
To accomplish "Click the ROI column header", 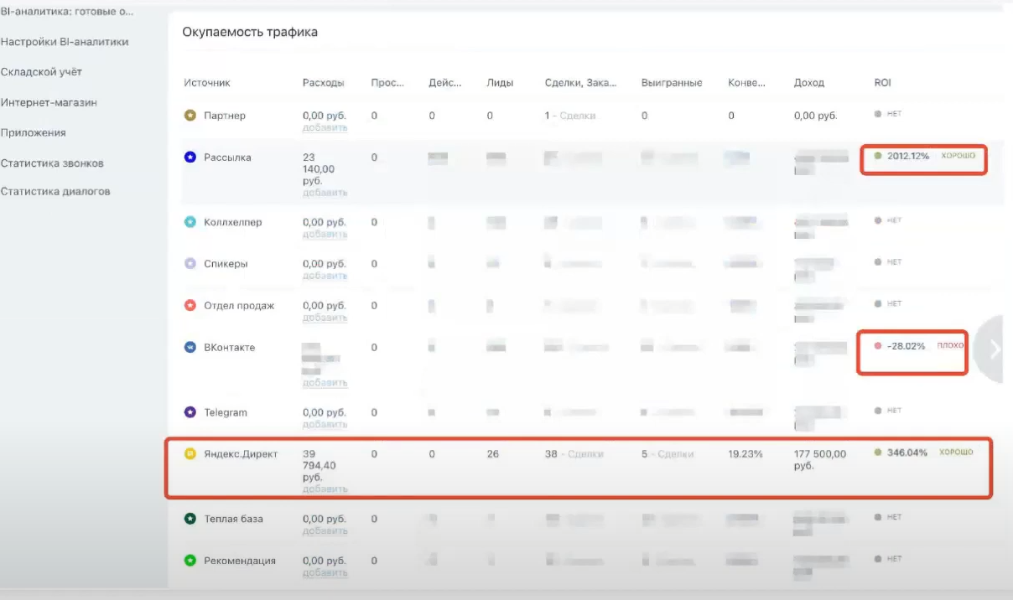I will (882, 83).
